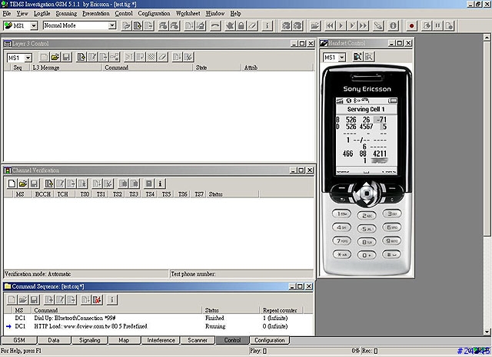The width and height of the screenshot is (492, 357).
Task: New document icon in Layer 3 Control toolbar
Action: (x=44, y=57)
